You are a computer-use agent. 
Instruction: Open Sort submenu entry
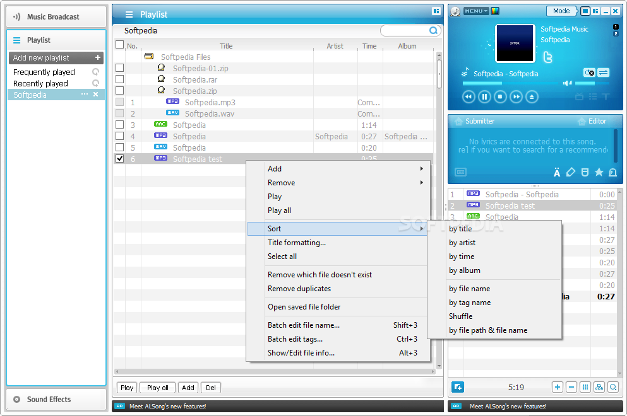pyautogui.click(x=337, y=229)
